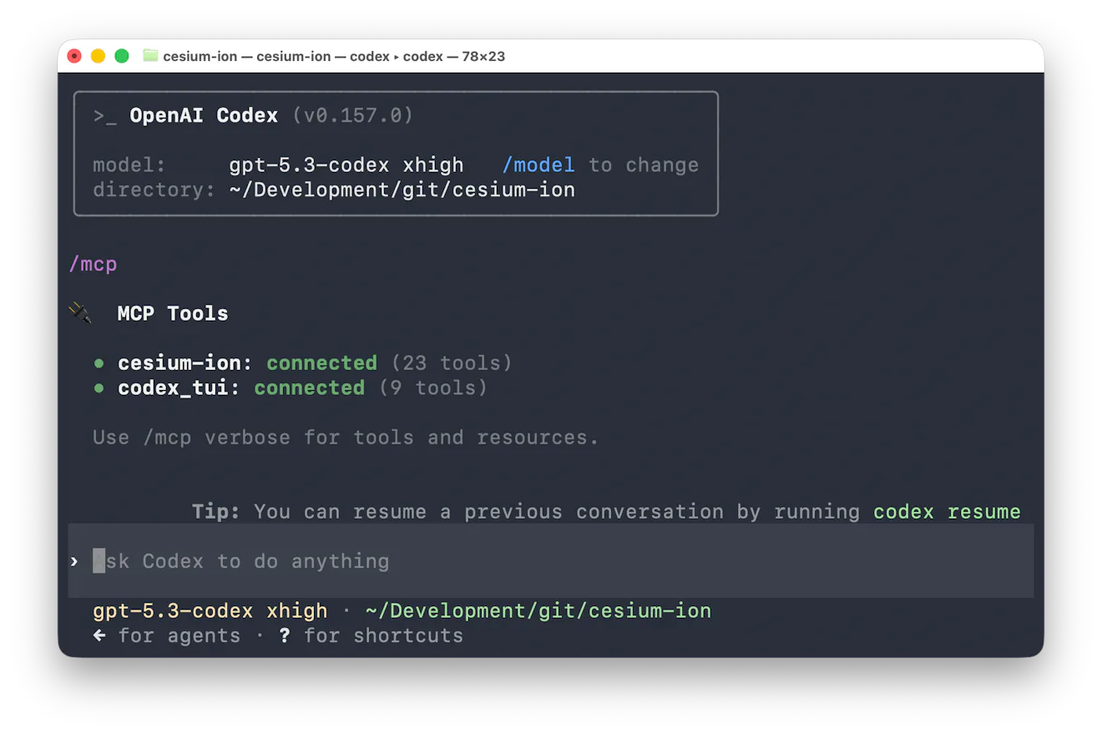
Task: Maximize the window using the green button
Action: pos(122,56)
